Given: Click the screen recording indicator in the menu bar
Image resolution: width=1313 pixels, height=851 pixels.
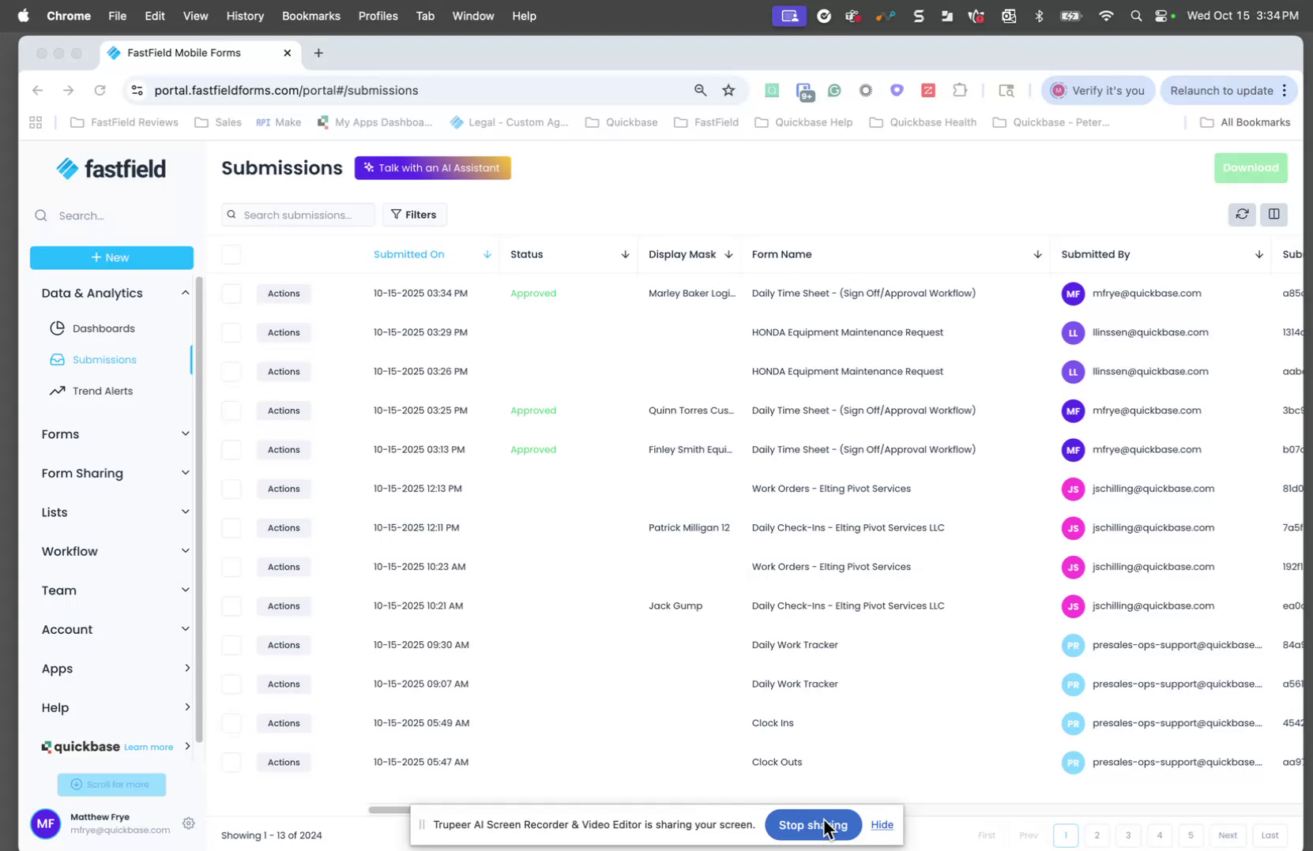Looking at the screenshot, I should point(788,15).
